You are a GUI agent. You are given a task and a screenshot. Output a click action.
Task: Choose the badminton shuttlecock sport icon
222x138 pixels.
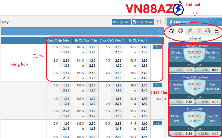[x=190, y=31]
